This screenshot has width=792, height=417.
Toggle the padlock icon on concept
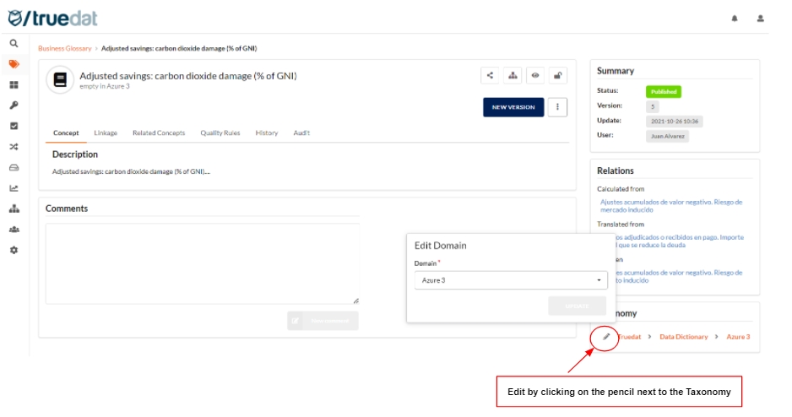(x=558, y=75)
